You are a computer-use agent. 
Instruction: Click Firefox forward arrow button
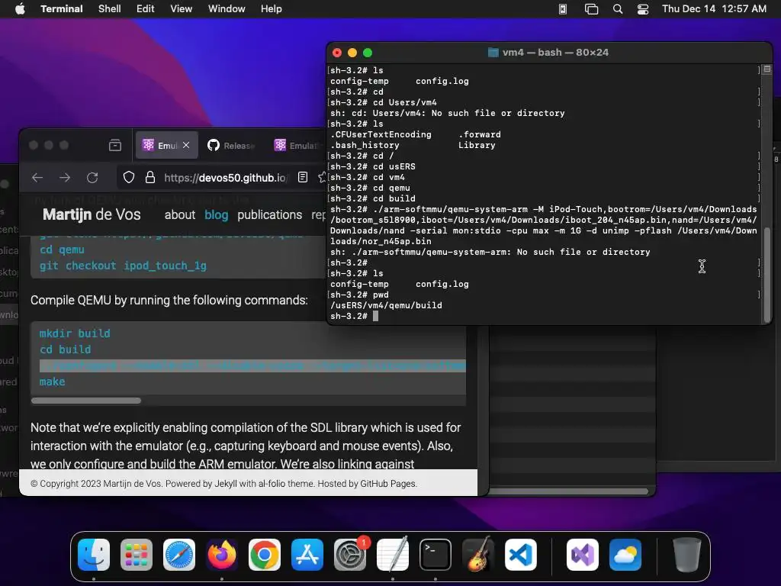coord(65,177)
